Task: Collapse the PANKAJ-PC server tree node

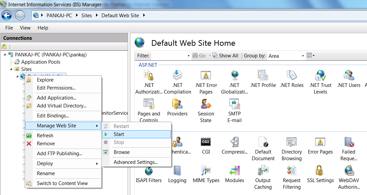Action: (5, 55)
